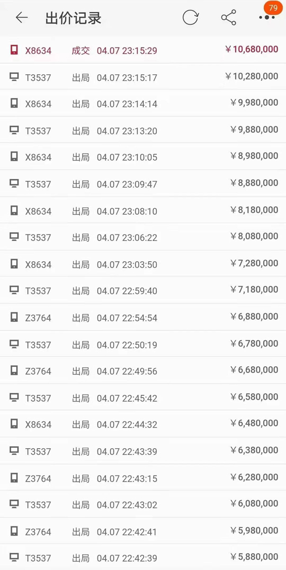This screenshot has height=570, width=286.
Task: Open the bid entry at 23:06:22
Action: [x=143, y=237]
